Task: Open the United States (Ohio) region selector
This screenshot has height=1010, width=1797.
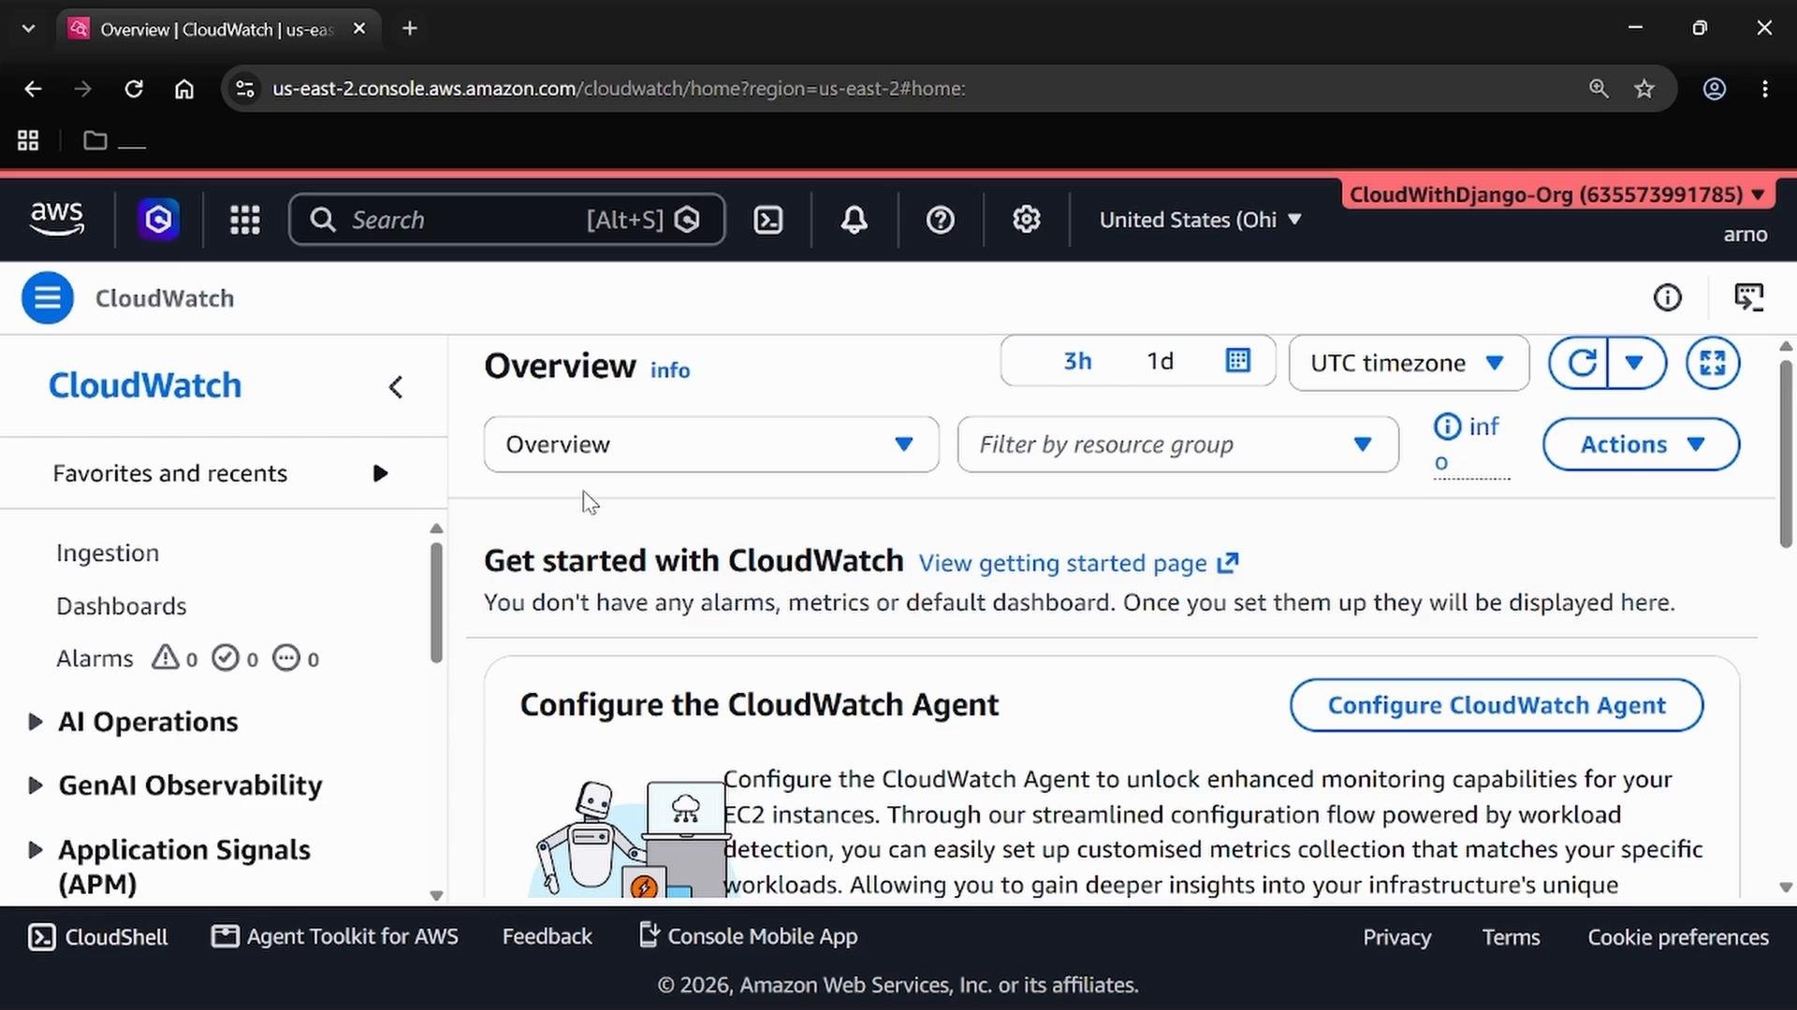Action: [1200, 220]
